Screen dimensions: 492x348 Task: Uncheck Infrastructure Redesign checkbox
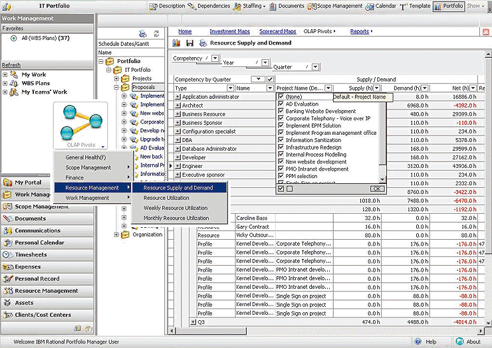point(281,147)
